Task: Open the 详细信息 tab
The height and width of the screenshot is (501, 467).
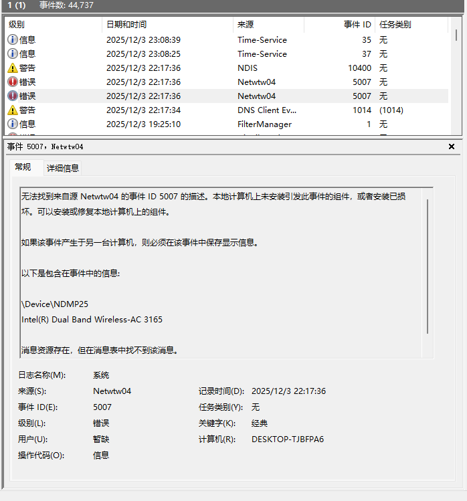Action: click(x=63, y=168)
